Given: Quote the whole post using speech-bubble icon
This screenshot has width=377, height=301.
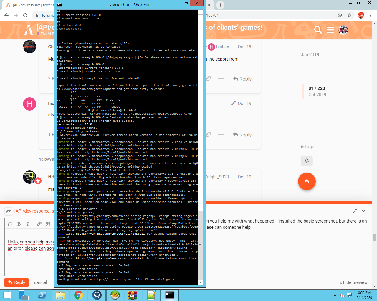Looking at the screenshot, I should pyautogui.click(x=10, y=224).
